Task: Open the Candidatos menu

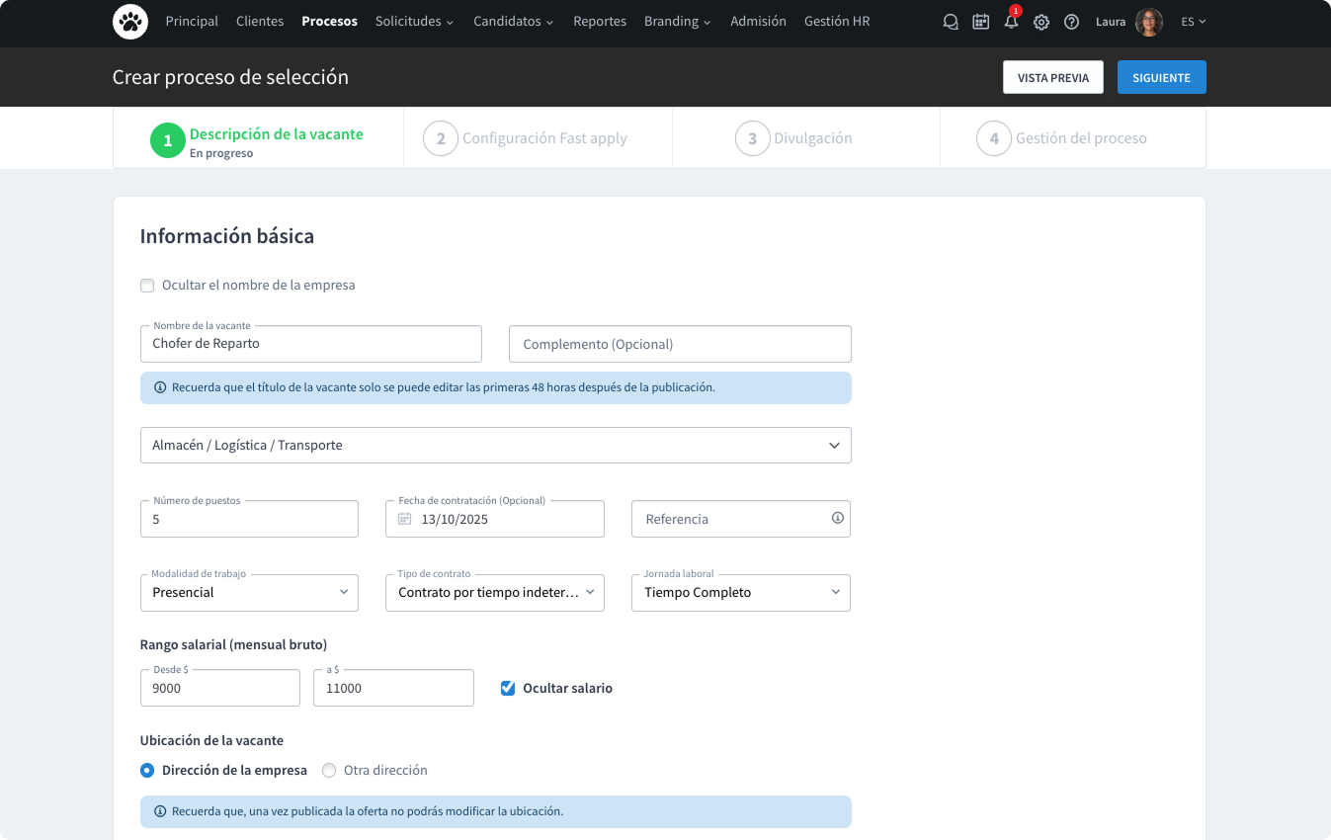Action: tap(513, 22)
